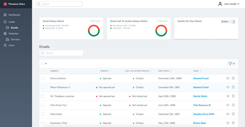Toggle the select-all checkbox in table toolbar
The height and width of the screenshot is (127, 245).
click(x=43, y=64)
